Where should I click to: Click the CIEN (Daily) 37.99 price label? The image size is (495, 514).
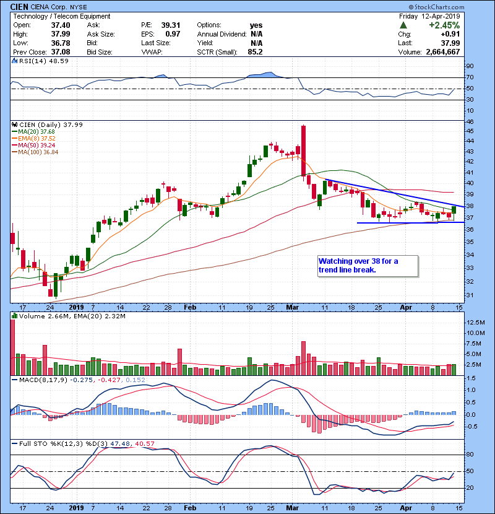click(51, 124)
